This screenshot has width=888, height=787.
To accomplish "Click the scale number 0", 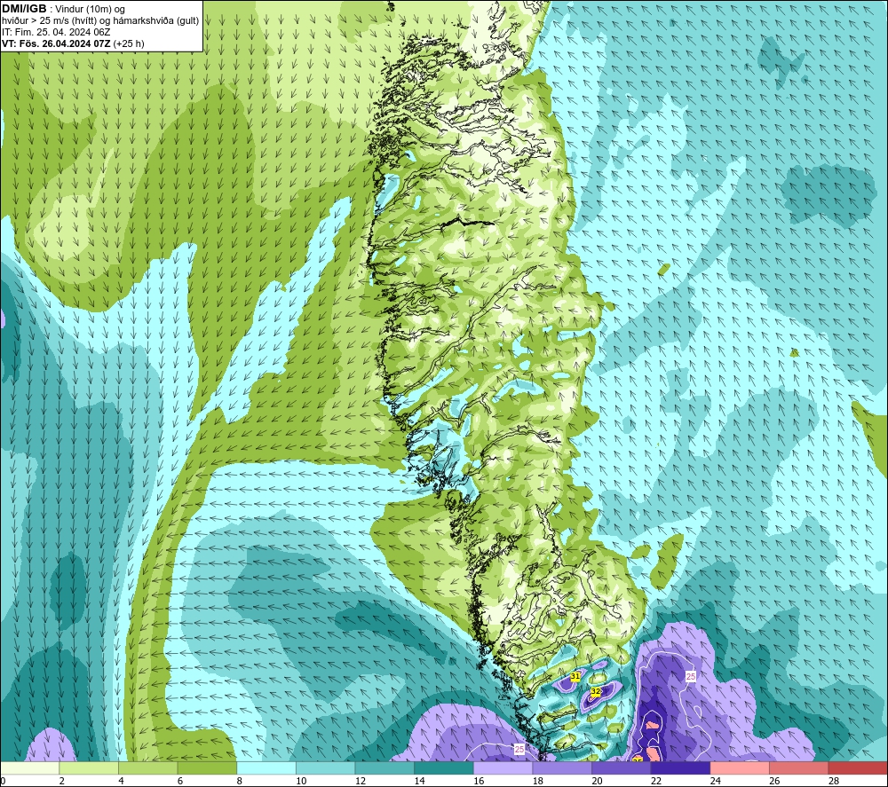I will pos(4,781).
